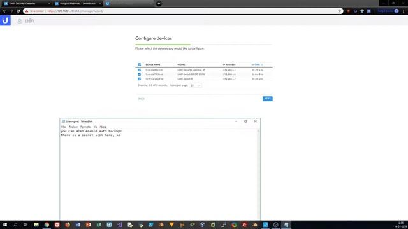Close the Notepad window
This screenshot has height=229, width=408.
click(255, 121)
